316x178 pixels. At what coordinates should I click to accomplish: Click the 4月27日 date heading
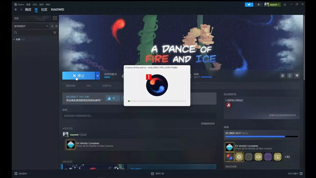click(x=68, y=129)
